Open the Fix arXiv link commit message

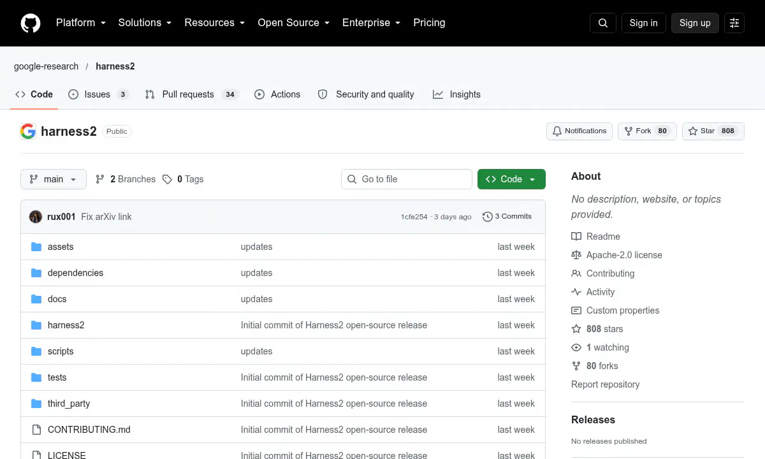pos(106,217)
